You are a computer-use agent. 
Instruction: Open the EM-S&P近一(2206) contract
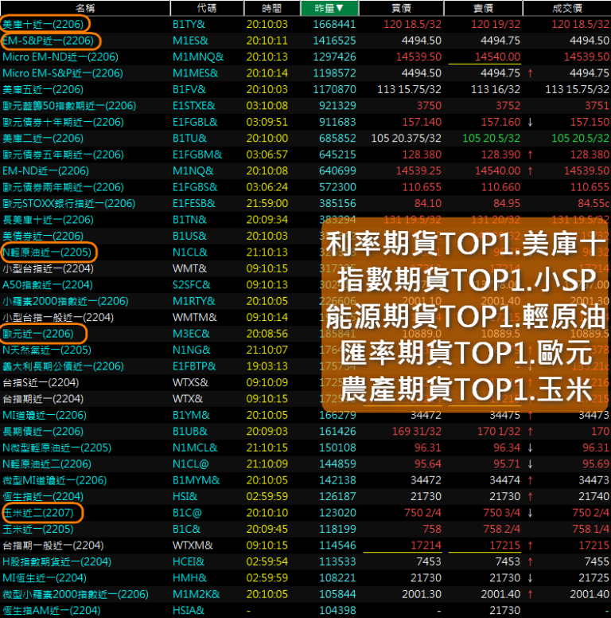click(48, 41)
